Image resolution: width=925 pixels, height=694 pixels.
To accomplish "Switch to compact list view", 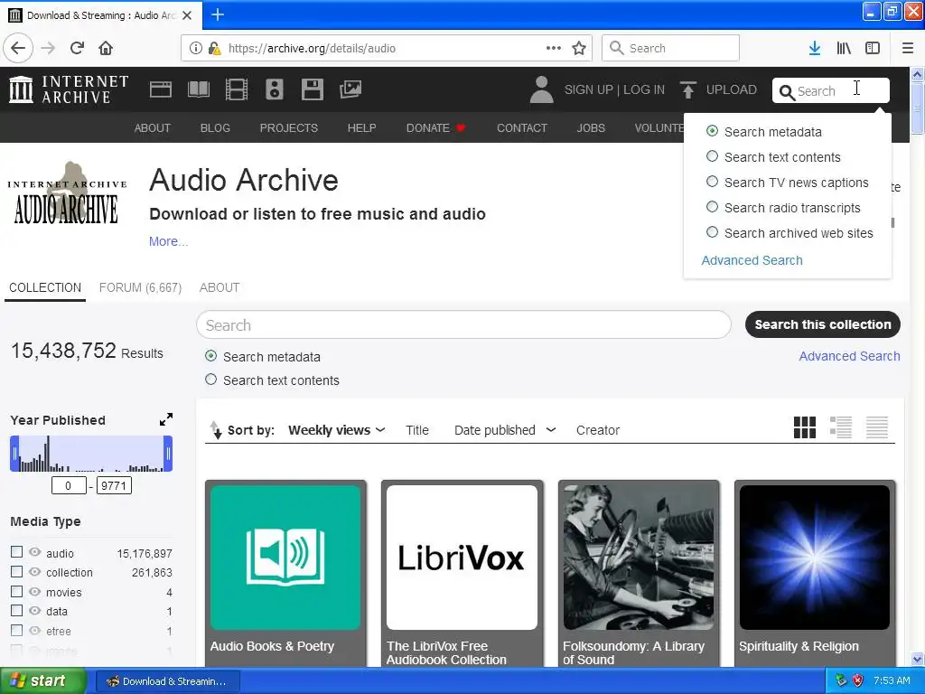I will [876, 427].
